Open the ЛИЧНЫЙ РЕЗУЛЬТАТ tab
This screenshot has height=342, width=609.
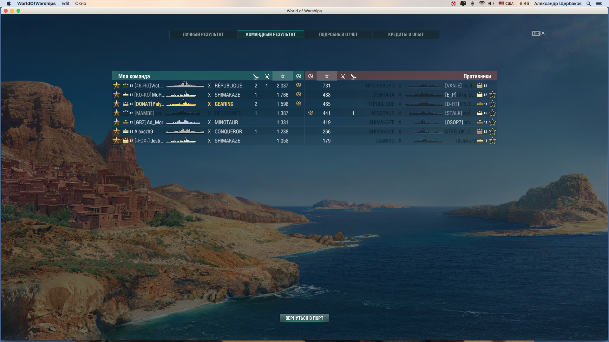(203, 34)
